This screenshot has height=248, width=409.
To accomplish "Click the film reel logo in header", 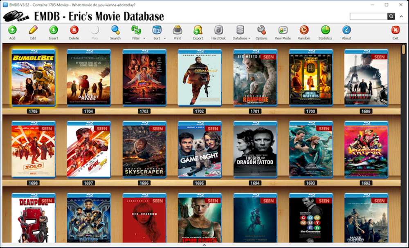I will tap(16, 16).
